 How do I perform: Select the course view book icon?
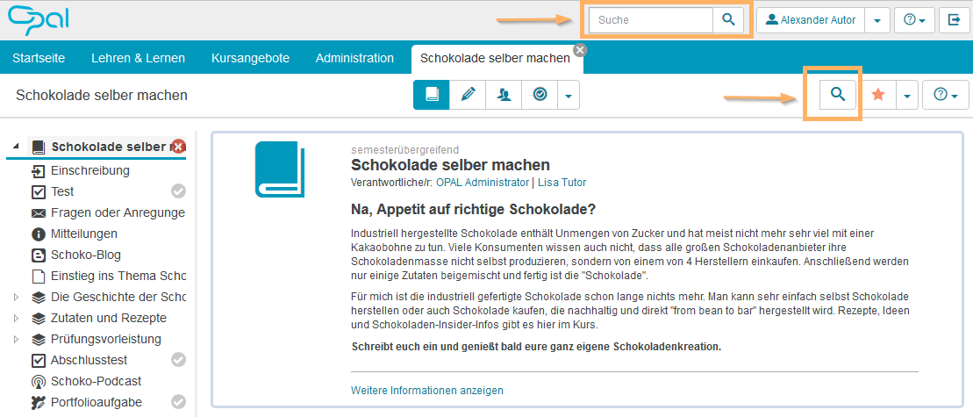pos(432,95)
